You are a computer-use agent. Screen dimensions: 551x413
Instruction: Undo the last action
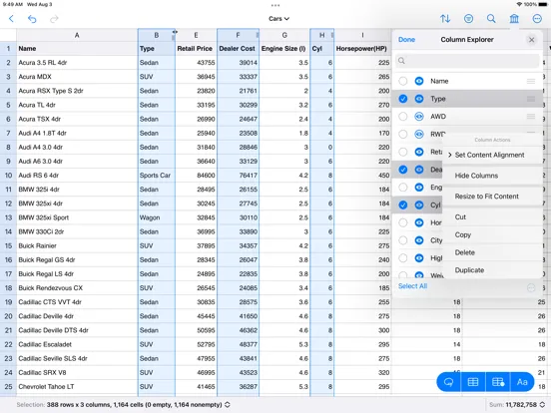click(32, 19)
